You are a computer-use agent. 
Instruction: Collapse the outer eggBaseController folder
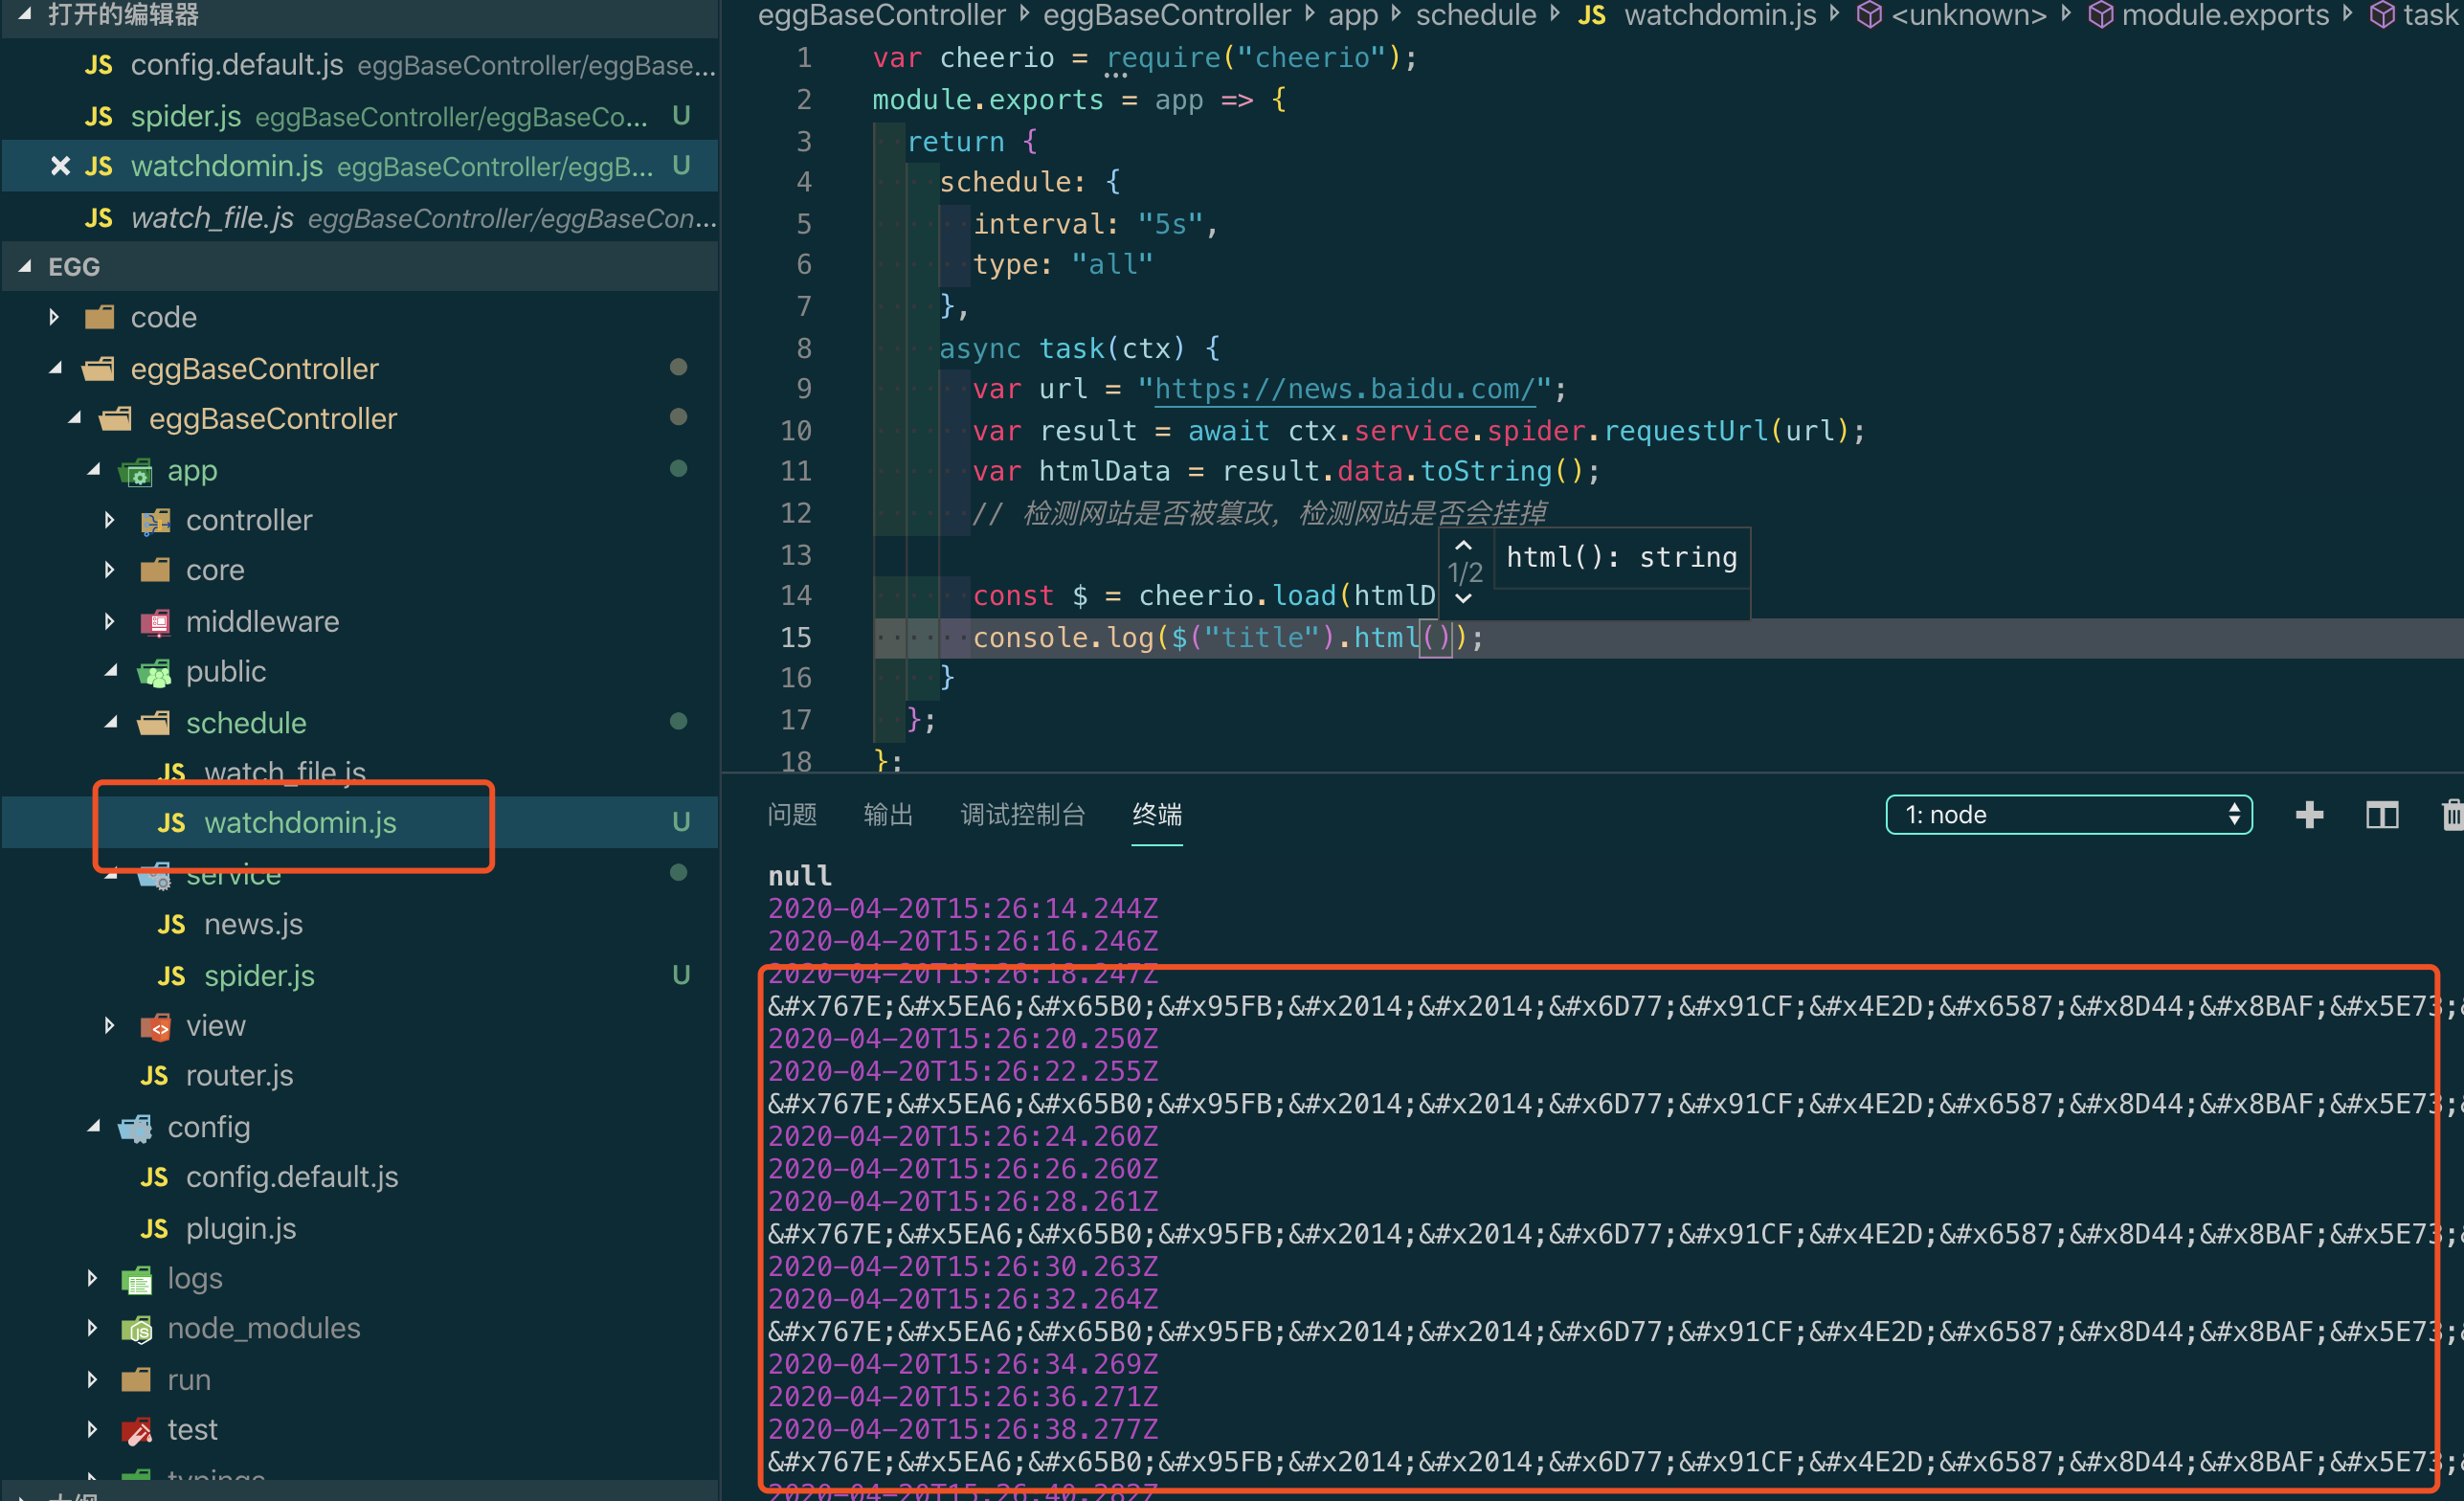click(x=56, y=368)
